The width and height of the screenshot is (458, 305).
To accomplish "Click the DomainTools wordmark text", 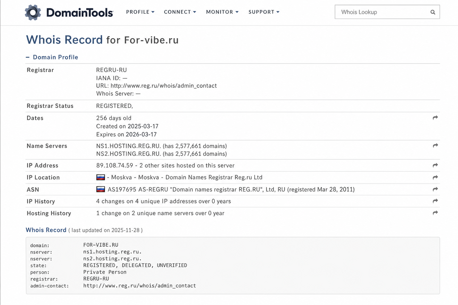I will (x=80, y=13).
